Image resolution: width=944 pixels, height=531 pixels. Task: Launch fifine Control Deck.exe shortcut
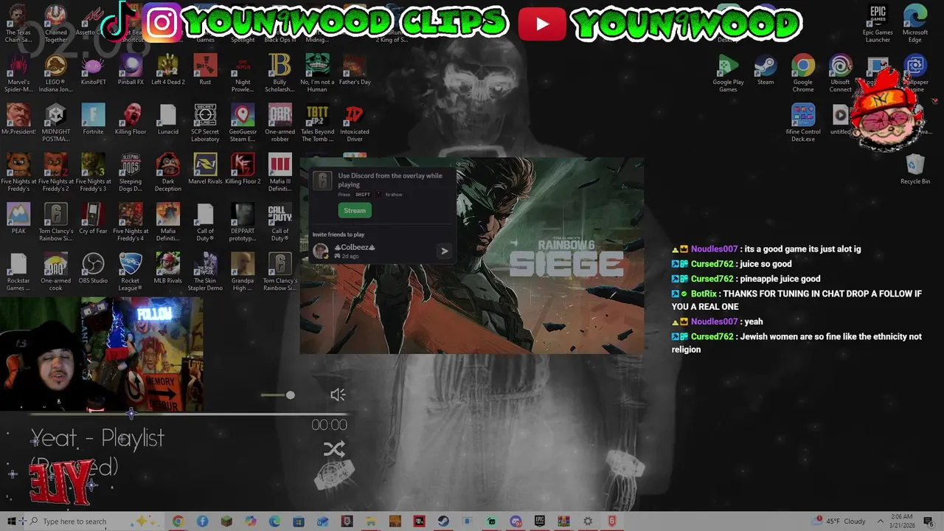(803, 123)
